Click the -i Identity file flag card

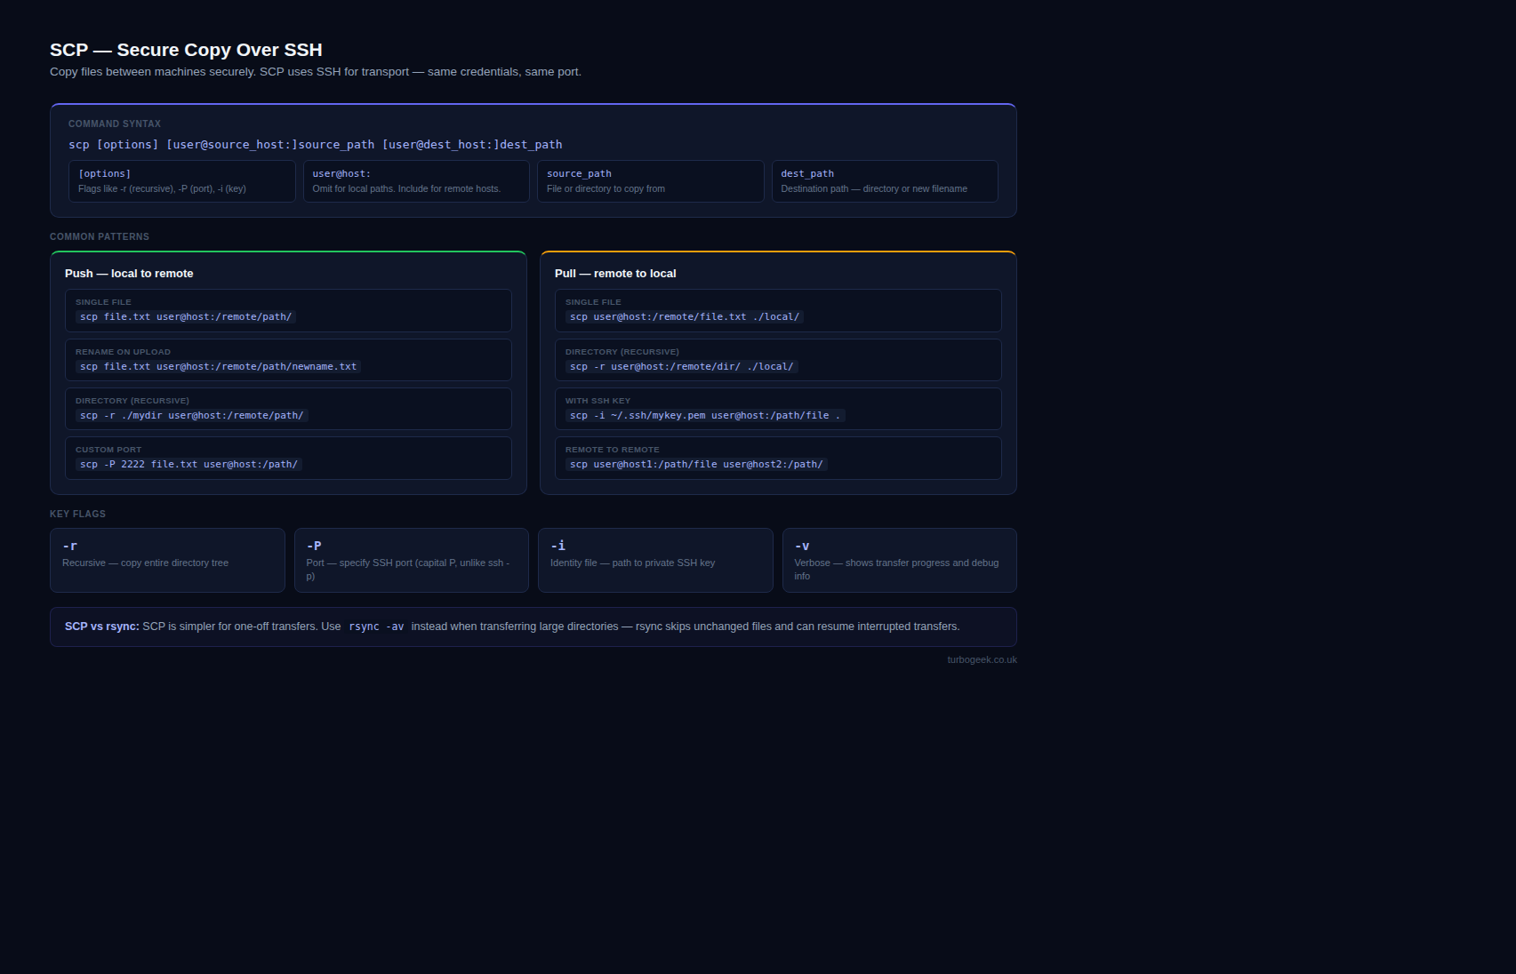[655, 560]
